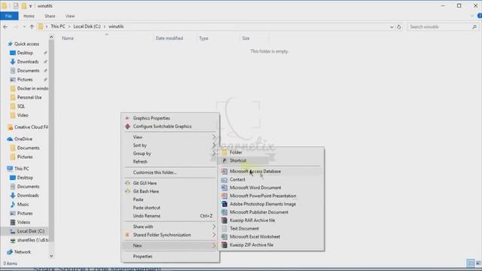Click the Kuaizip ZIP Archive icon
Image resolution: width=482 pixels, height=271 pixels.
(224, 245)
